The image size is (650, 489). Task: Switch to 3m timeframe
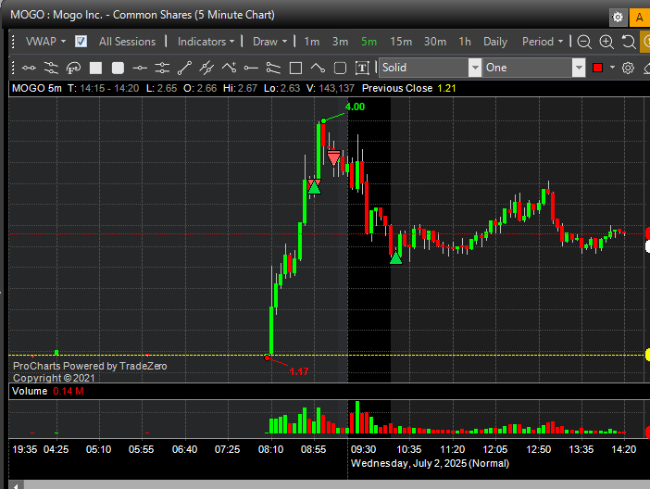340,42
